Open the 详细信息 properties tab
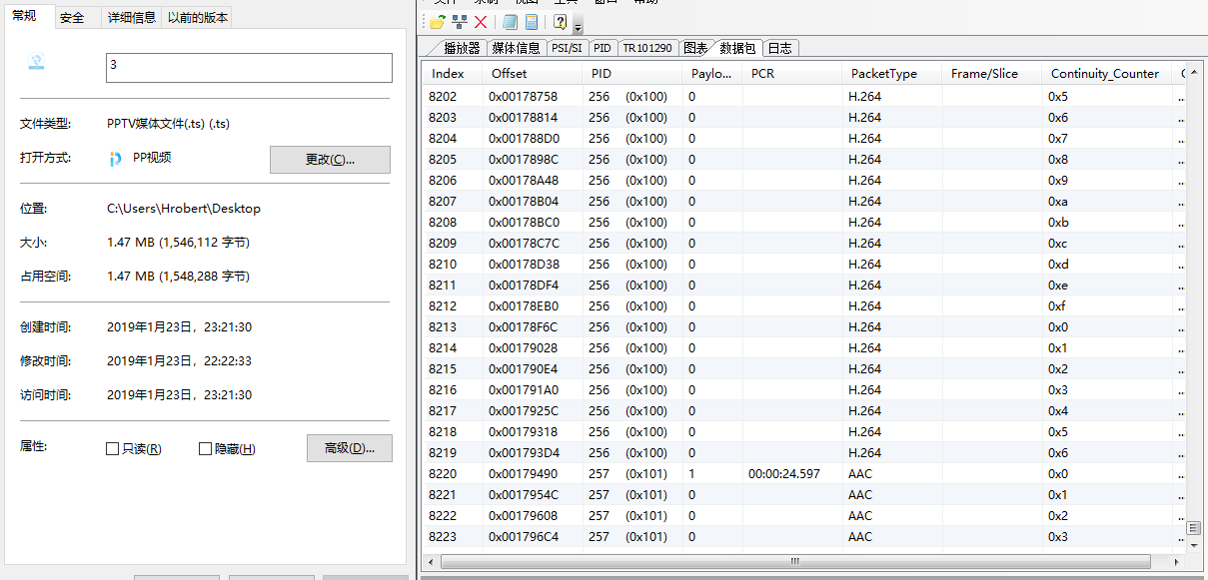1208x580 pixels. pyautogui.click(x=132, y=17)
